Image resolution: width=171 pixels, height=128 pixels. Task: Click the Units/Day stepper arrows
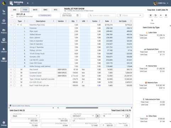coord(103,125)
